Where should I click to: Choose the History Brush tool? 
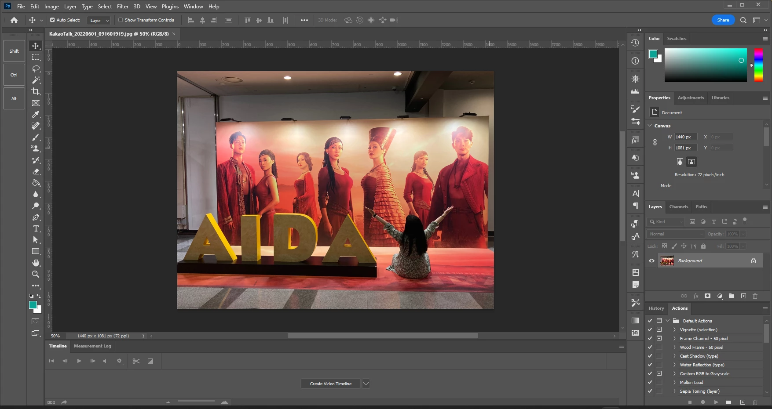36,160
